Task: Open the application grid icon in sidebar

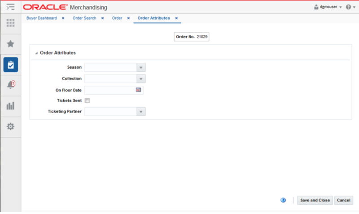Action: (10, 23)
